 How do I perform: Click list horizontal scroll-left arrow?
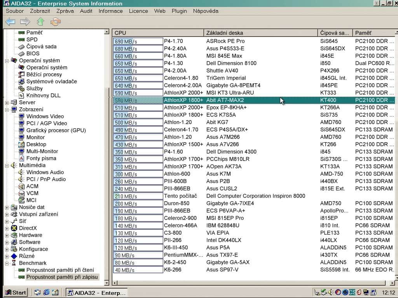coord(115,283)
